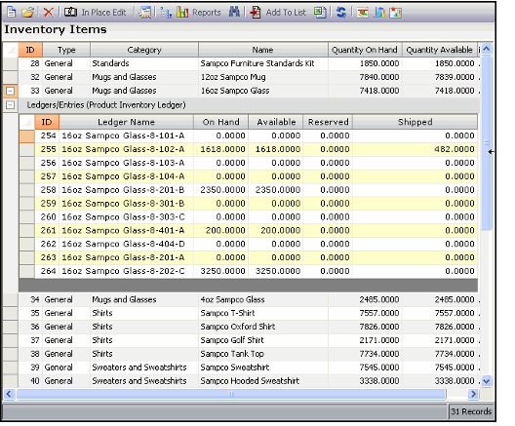The width and height of the screenshot is (515, 426).
Task: Click the certificate view icon after In Place Edit
Action: point(144,13)
